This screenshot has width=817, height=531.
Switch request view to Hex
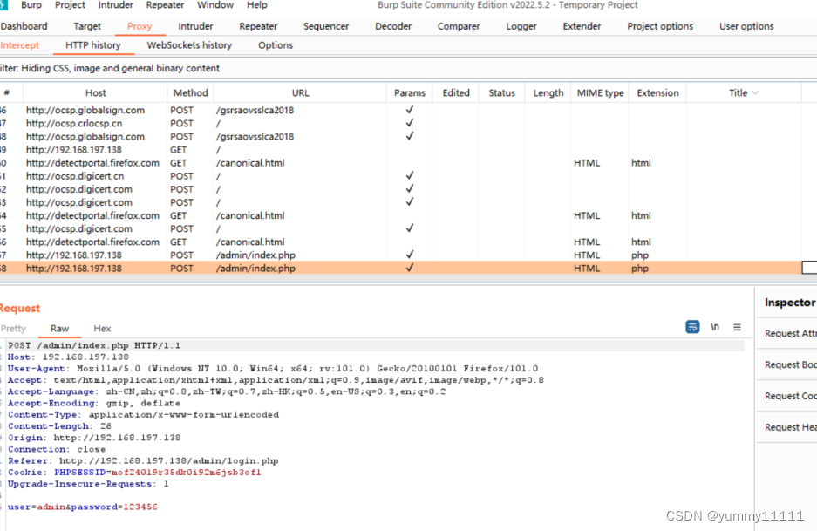pyautogui.click(x=102, y=329)
